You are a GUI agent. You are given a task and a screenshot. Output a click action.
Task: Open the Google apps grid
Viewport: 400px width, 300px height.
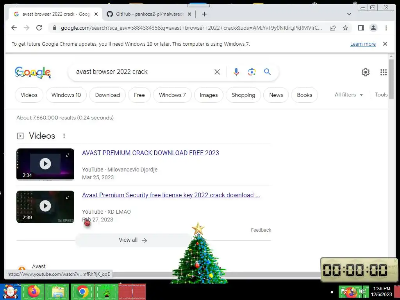click(x=384, y=72)
